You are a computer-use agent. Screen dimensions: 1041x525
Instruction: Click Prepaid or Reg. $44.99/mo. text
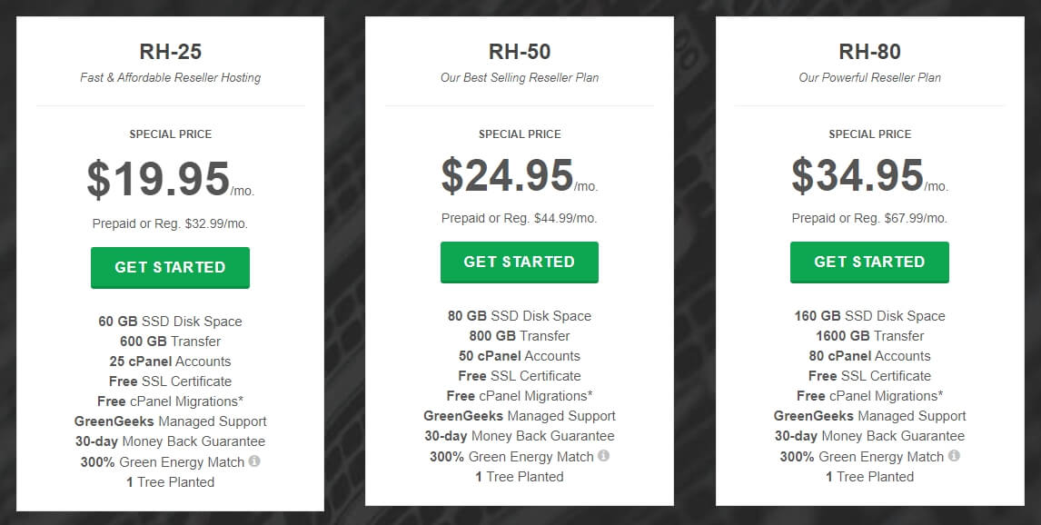coord(520,218)
